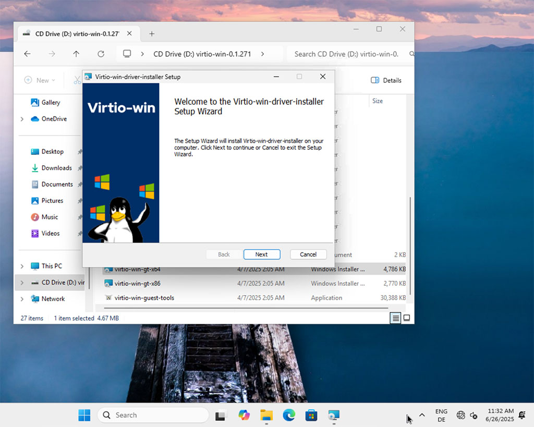Open the Downloads quick access folder
The height and width of the screenshot is (427, 534).
click(56, 168)
